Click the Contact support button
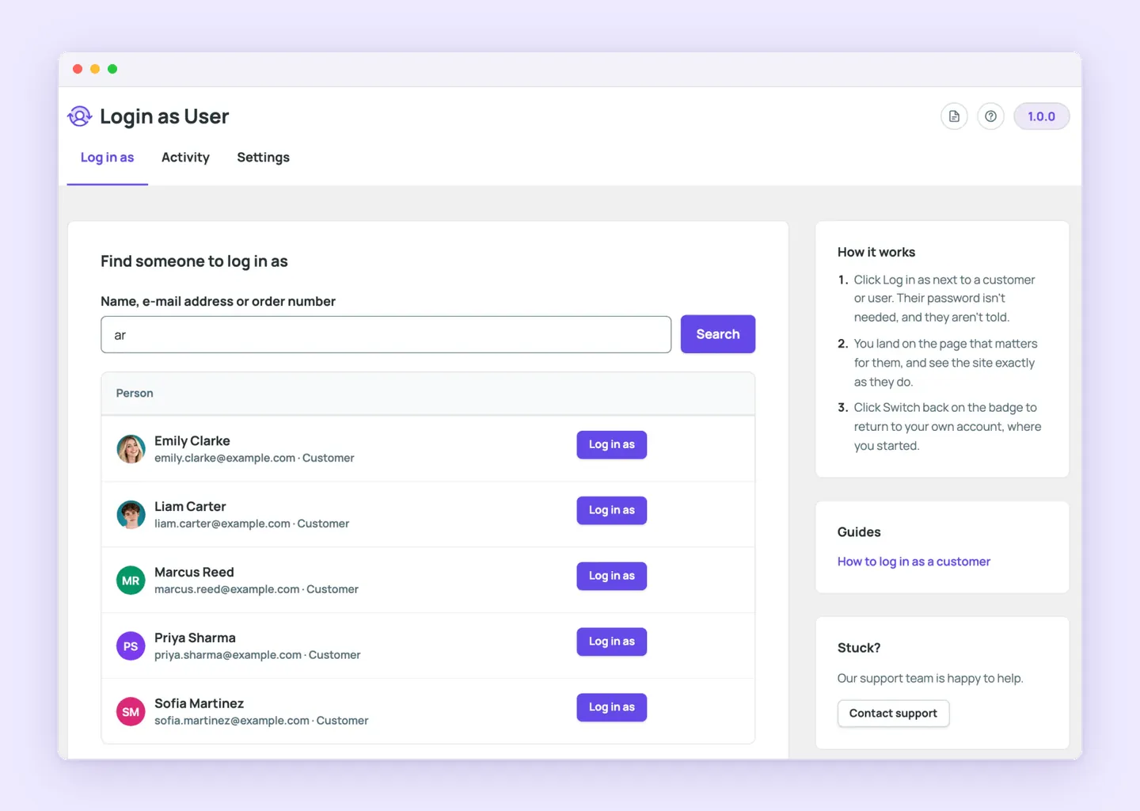 coord(893,714)
